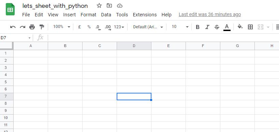Click the horizontal align icon at toolbar edge
Screen dimensions: 279x132
click(277, 27)
